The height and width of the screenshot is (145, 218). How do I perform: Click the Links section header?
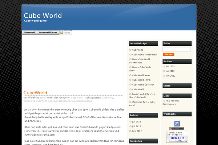[177, 96]
